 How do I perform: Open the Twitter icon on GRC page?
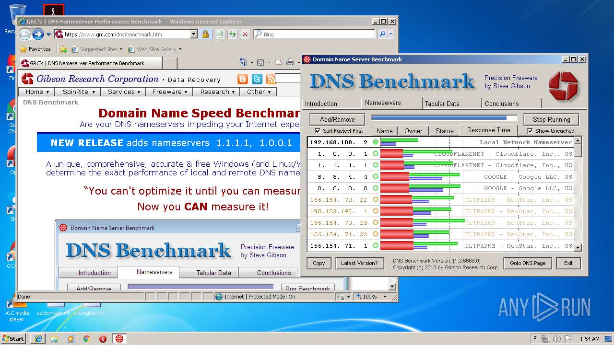pyautogui.click(x=257, y=79)
